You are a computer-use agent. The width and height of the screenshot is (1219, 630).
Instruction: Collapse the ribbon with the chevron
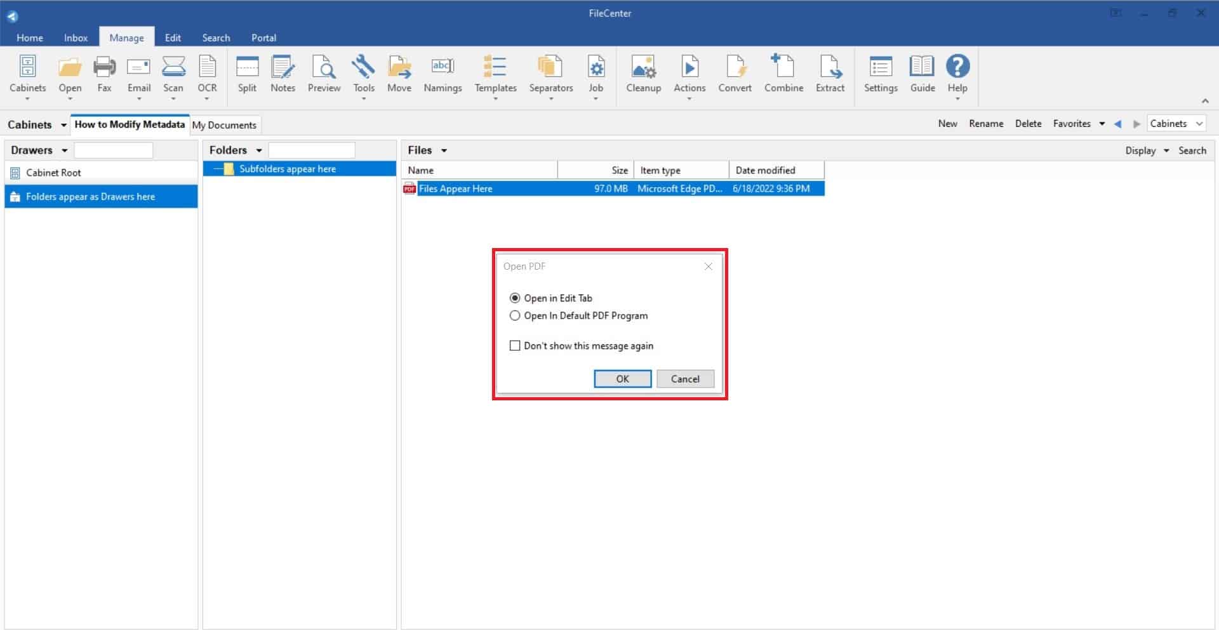(1204, 101)
